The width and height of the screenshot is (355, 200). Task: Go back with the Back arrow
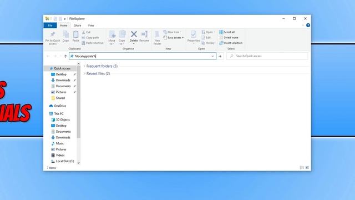click(x=48, y=56)
